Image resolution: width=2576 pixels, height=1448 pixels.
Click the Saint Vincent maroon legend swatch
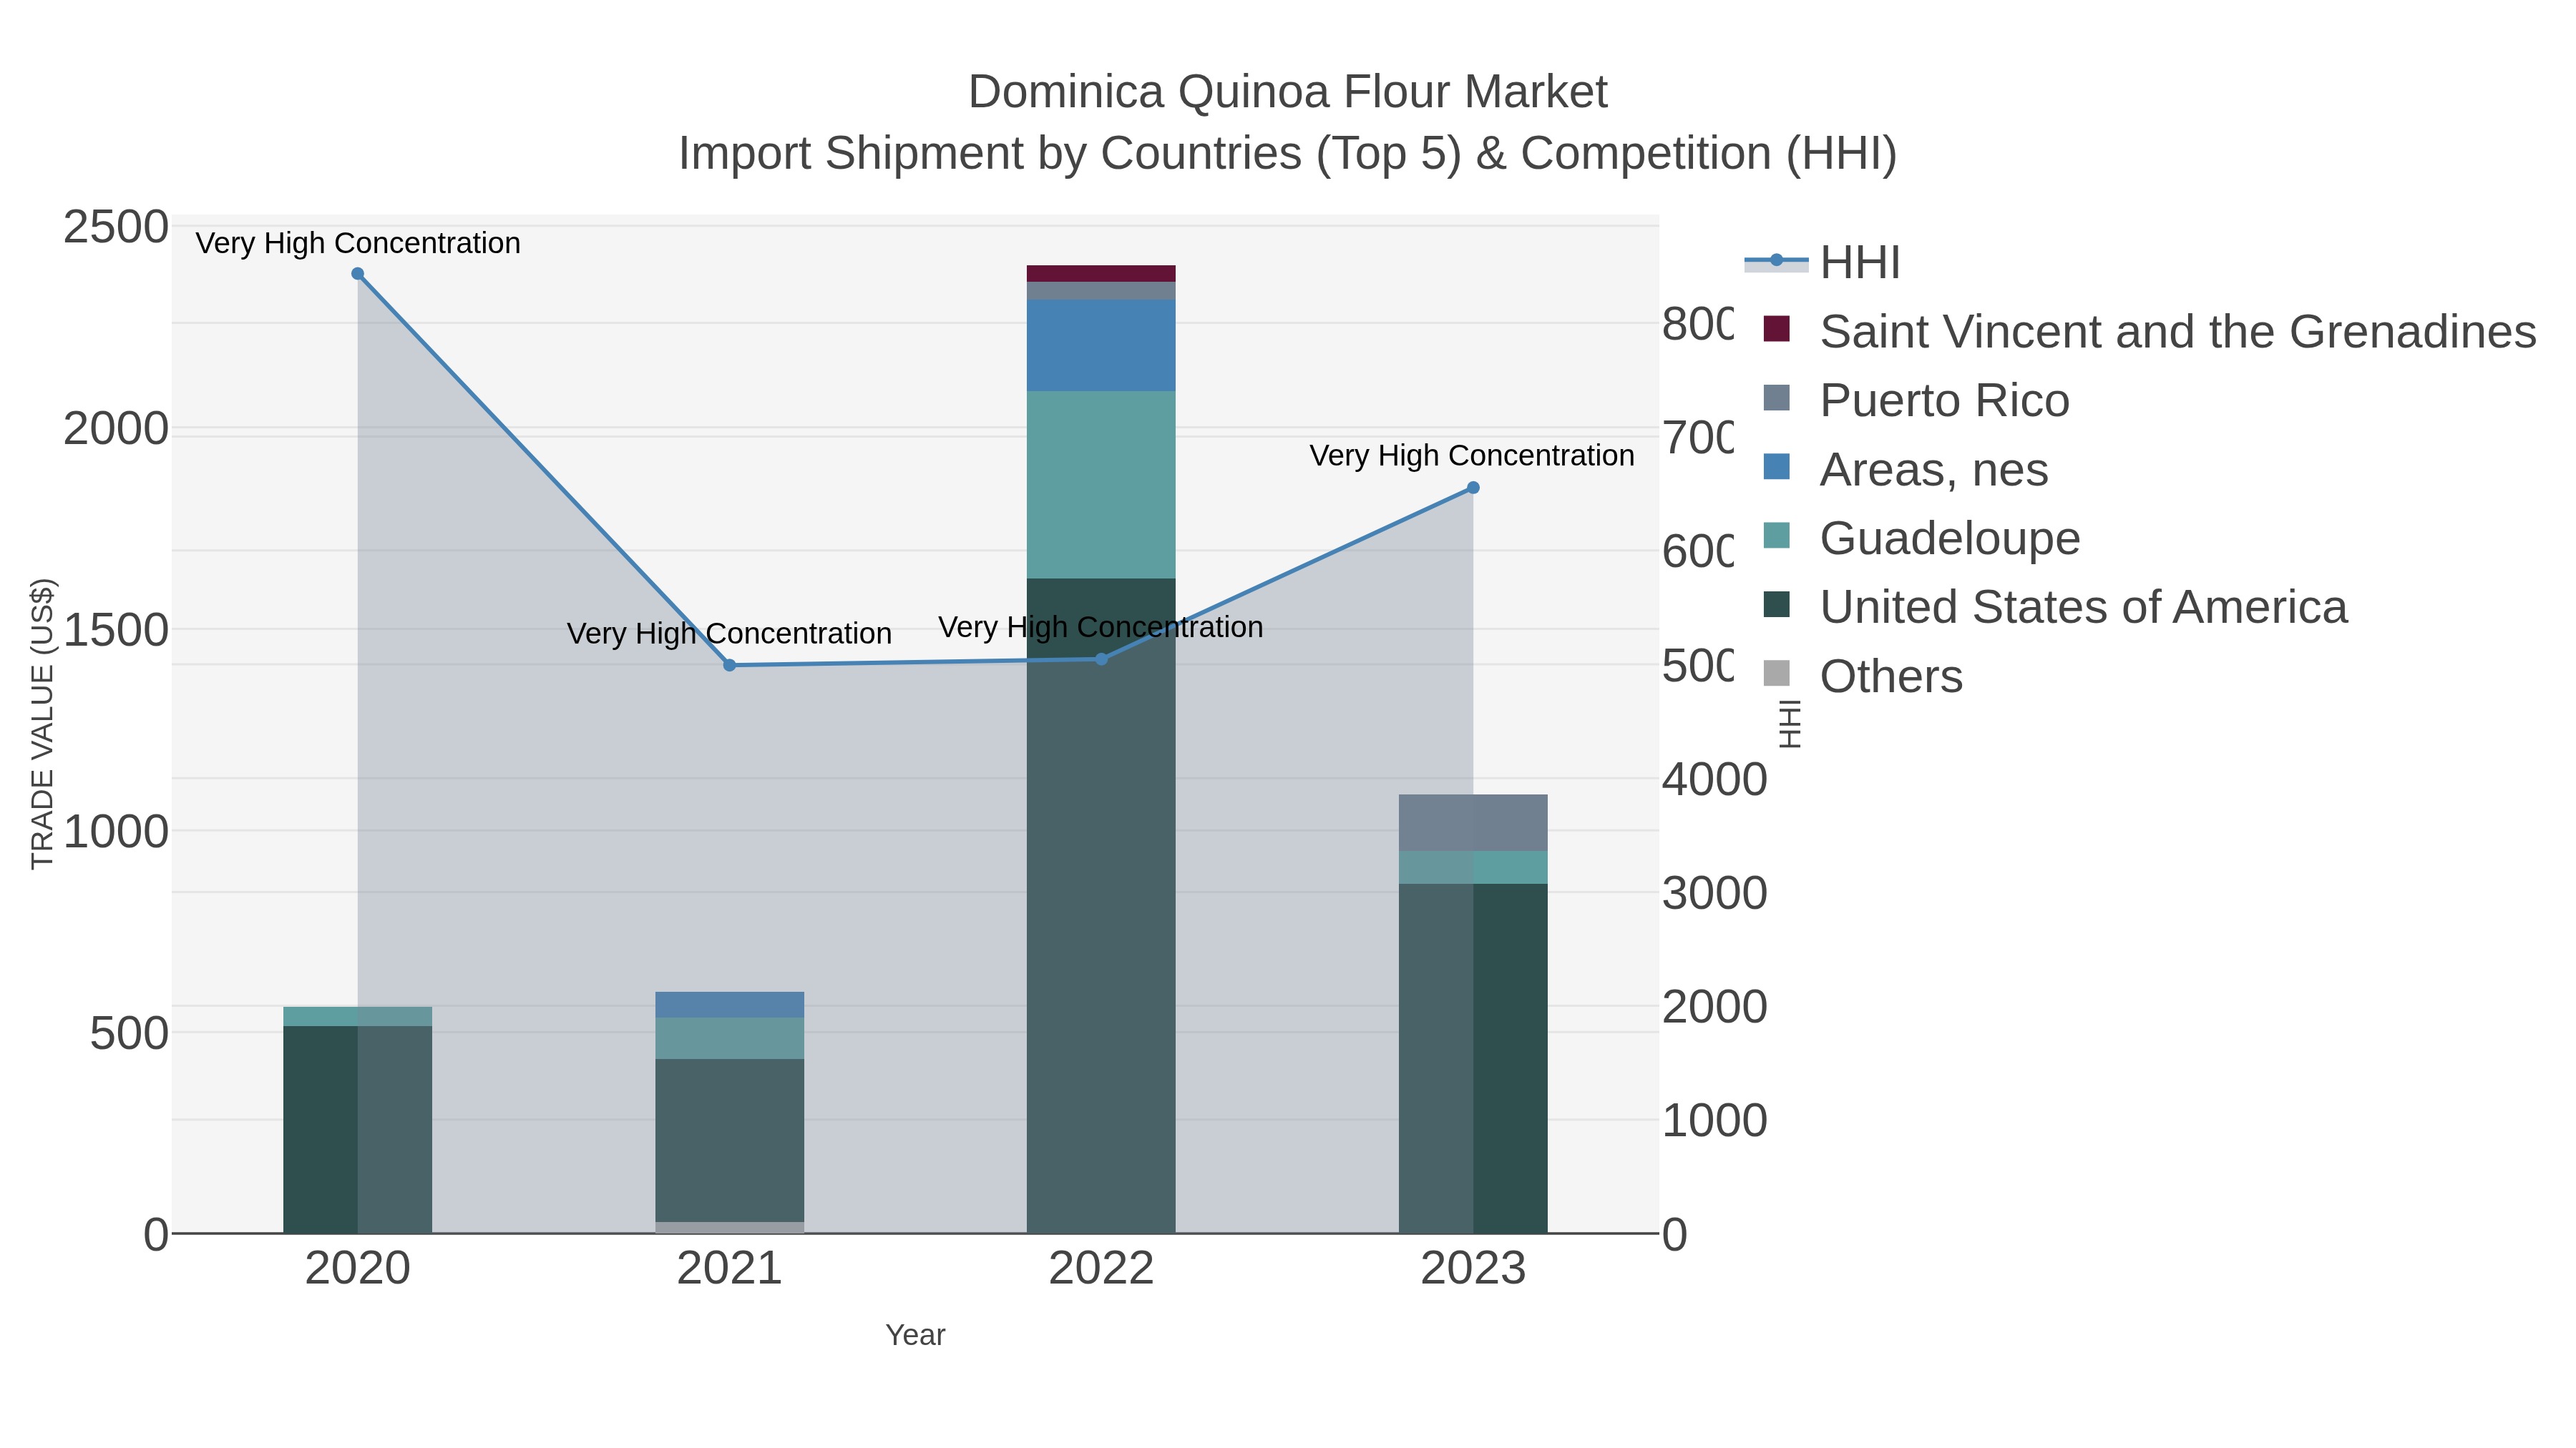pyautogui.click(x=1776, y=329)
